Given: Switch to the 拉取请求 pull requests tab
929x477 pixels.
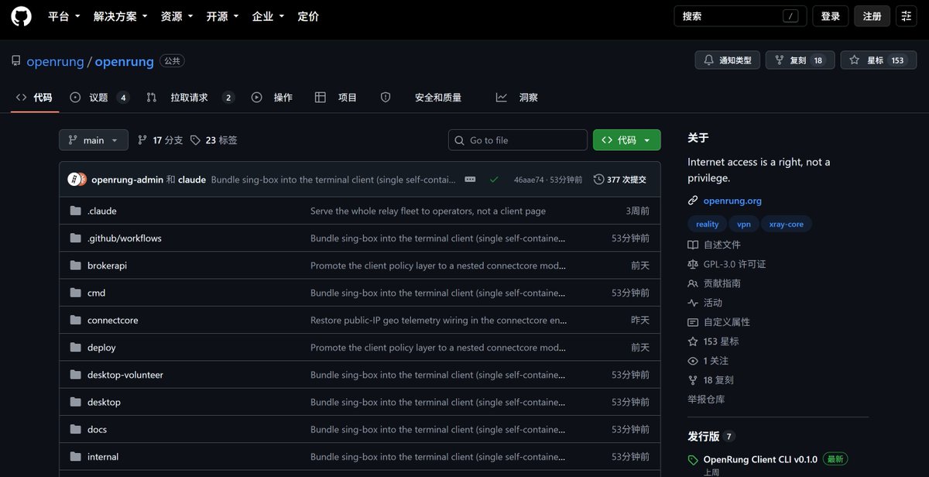Looking at the screenshot, I should (x=190, y=98).
